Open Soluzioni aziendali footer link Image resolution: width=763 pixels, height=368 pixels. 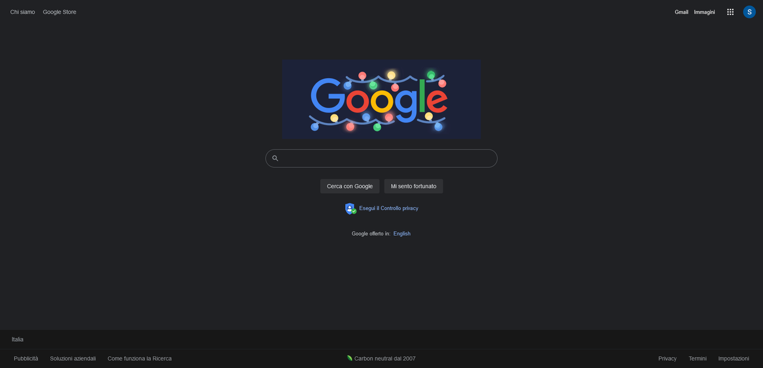(73, 358)
